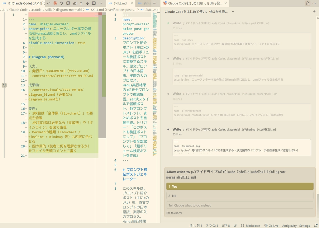Viewport: 319px width, 228px height.
Task: Close the Claude Code conversation tab
Action: click(x=226, y=3)
